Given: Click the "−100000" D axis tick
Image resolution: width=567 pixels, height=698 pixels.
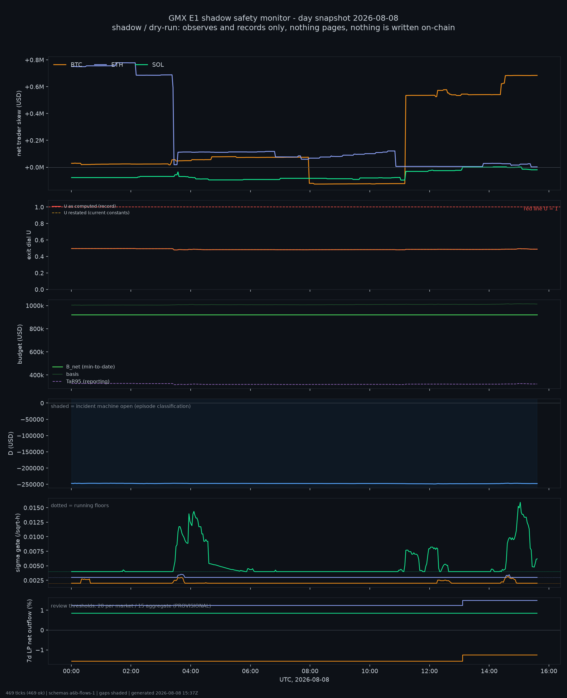Looking at the screenshot, I should (31, 436).
